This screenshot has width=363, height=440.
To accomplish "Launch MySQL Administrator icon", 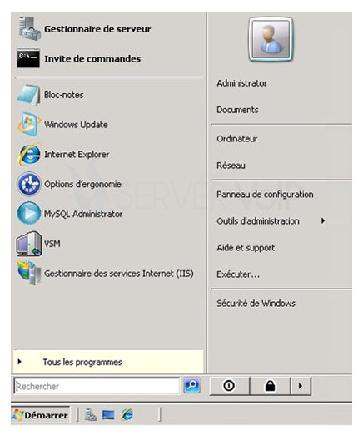I will pyautogui.click(x=29, y=214).
